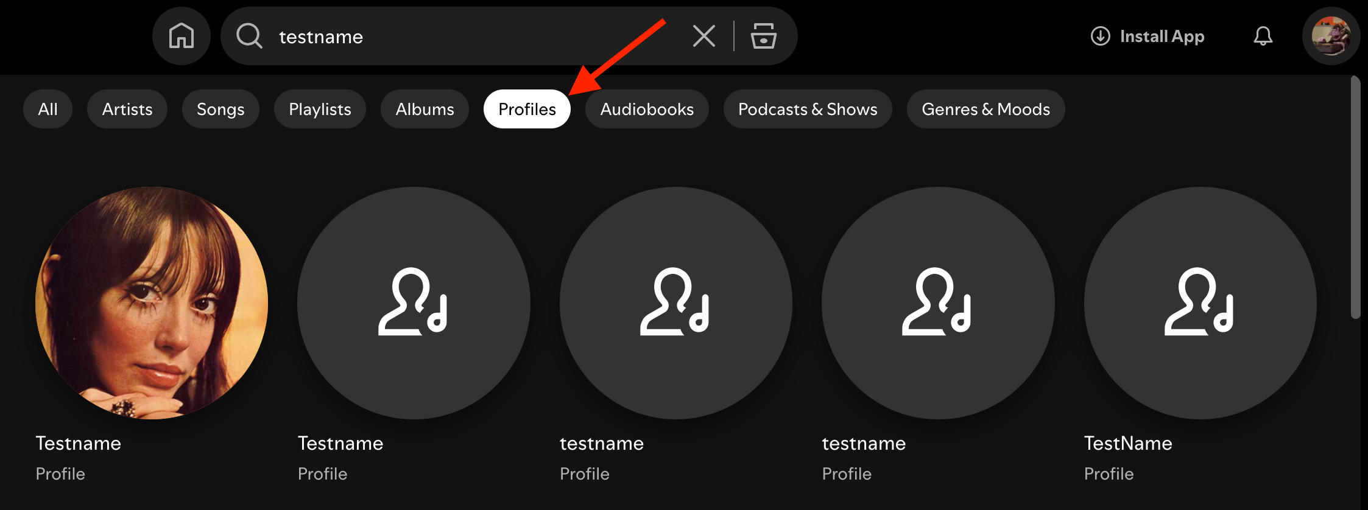Click "Testname" name text under the woman's photo
Viewport: 1368px width, 510px height.
click(x=79, y=443)
